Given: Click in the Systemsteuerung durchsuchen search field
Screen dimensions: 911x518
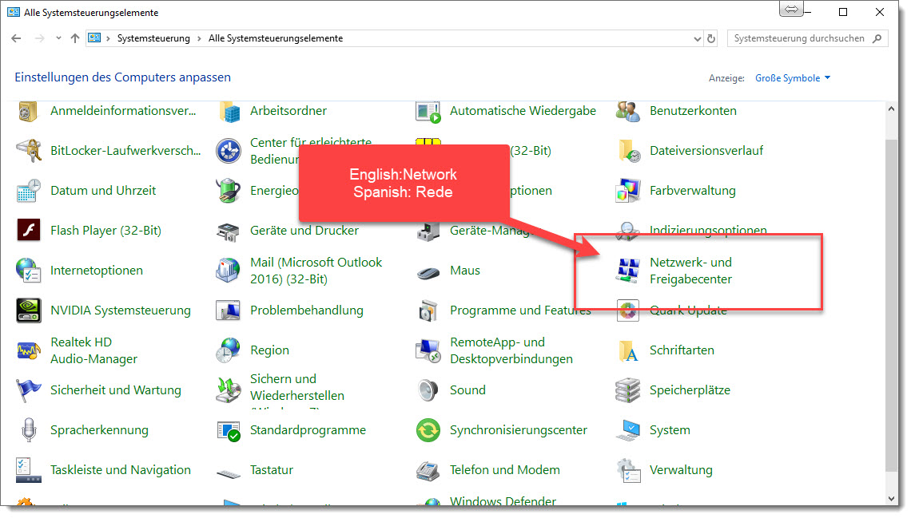Looking at the screenshot, I should coord(799,38).
